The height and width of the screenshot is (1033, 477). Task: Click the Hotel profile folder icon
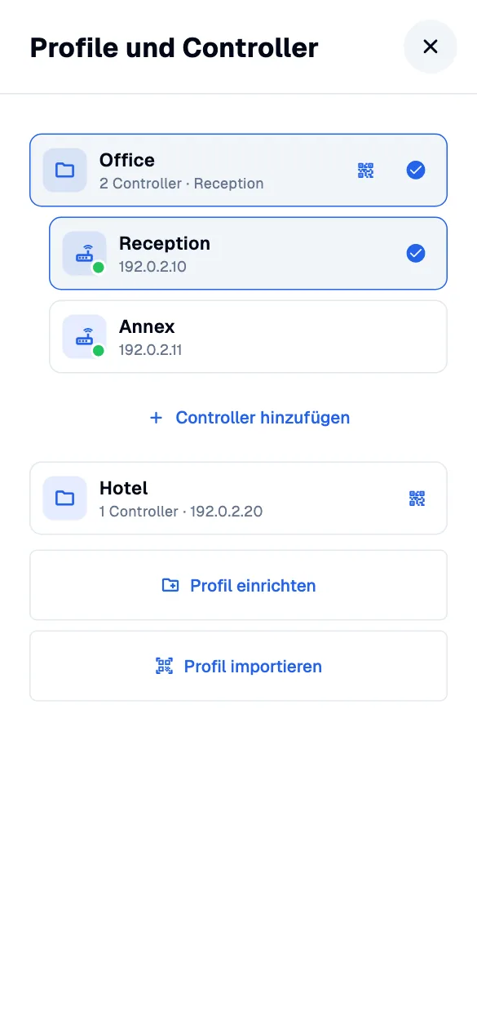tap(64, 498)
